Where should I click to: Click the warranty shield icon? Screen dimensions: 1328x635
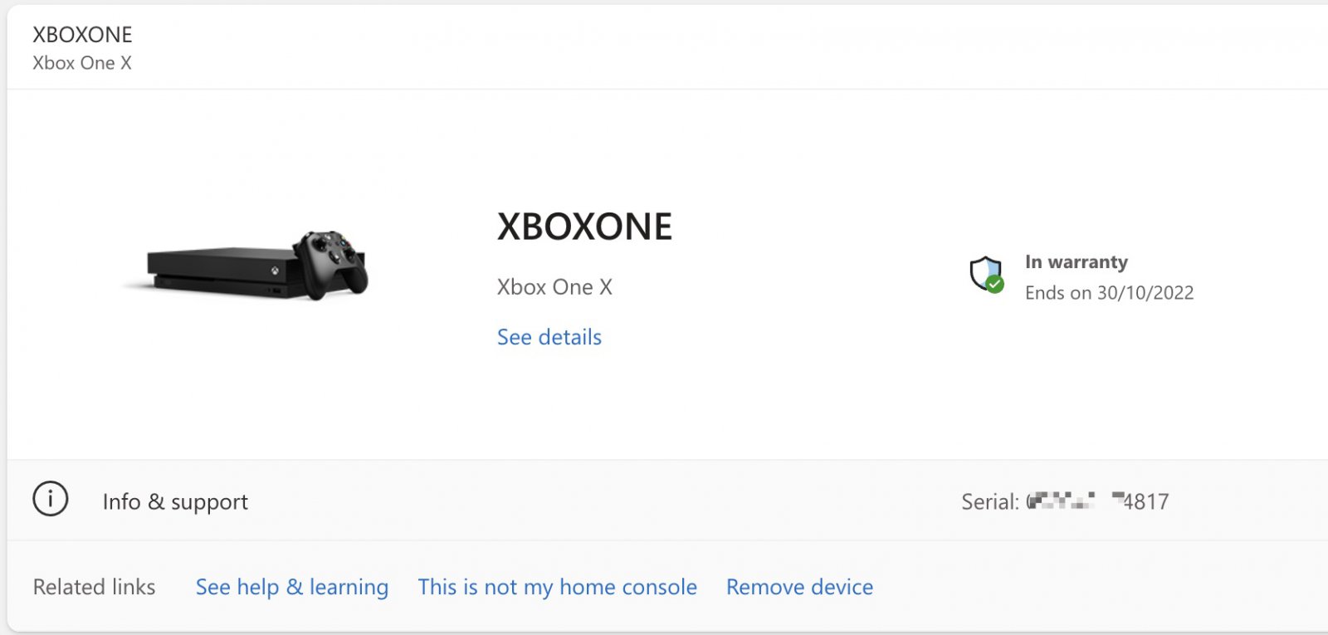(984, 271)
